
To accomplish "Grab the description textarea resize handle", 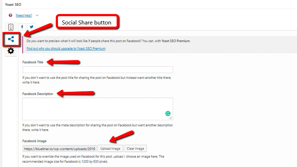I will (171, 118).
